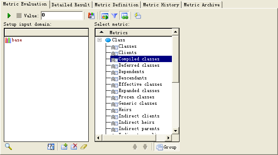Collapse the Class metrics node
The image size is (278, 155).
click(100, 40)
